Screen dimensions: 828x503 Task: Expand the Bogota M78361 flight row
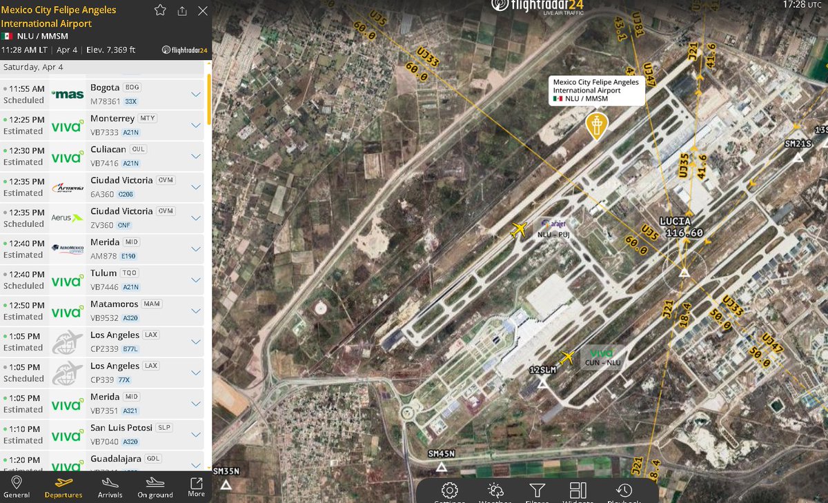tap(195, 95)
